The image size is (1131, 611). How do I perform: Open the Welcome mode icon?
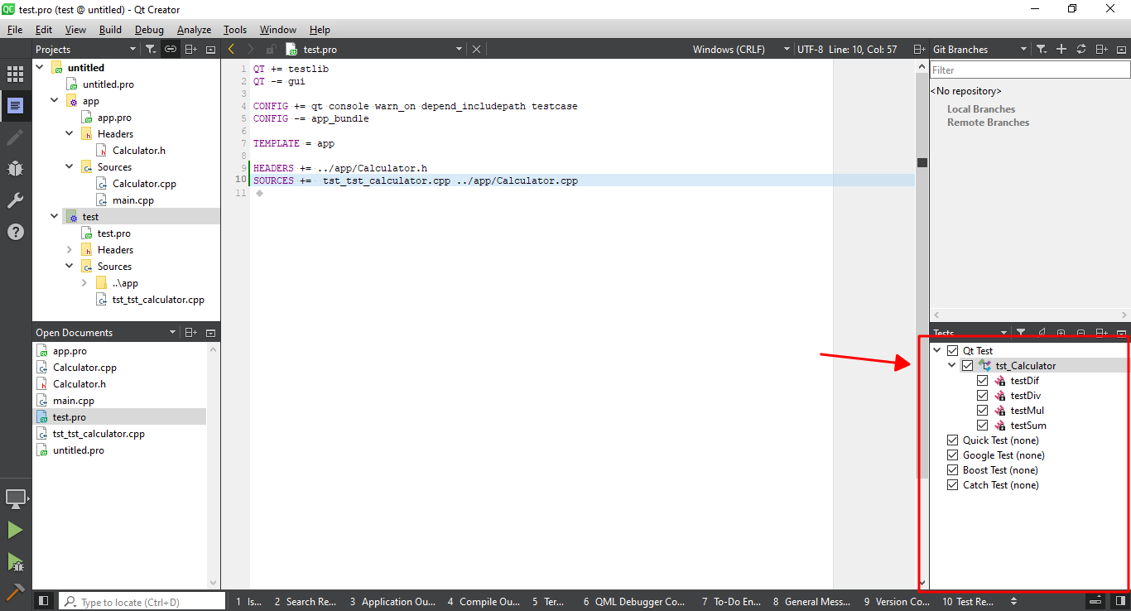(15, 75)
